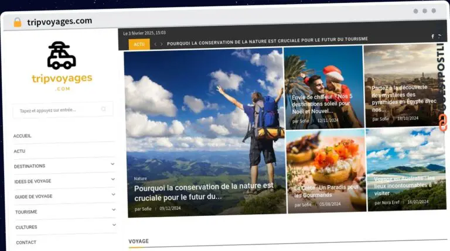Click the Egypt pyramids article thumbnail
The width and height of the screenshot is (450, 251).
pos(404,85)
